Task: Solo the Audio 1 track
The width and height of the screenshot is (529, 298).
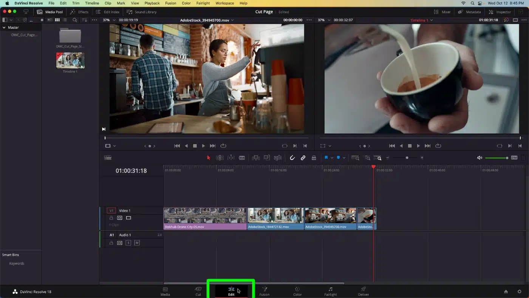Action: pyautogui.click(x=128, y=243)
